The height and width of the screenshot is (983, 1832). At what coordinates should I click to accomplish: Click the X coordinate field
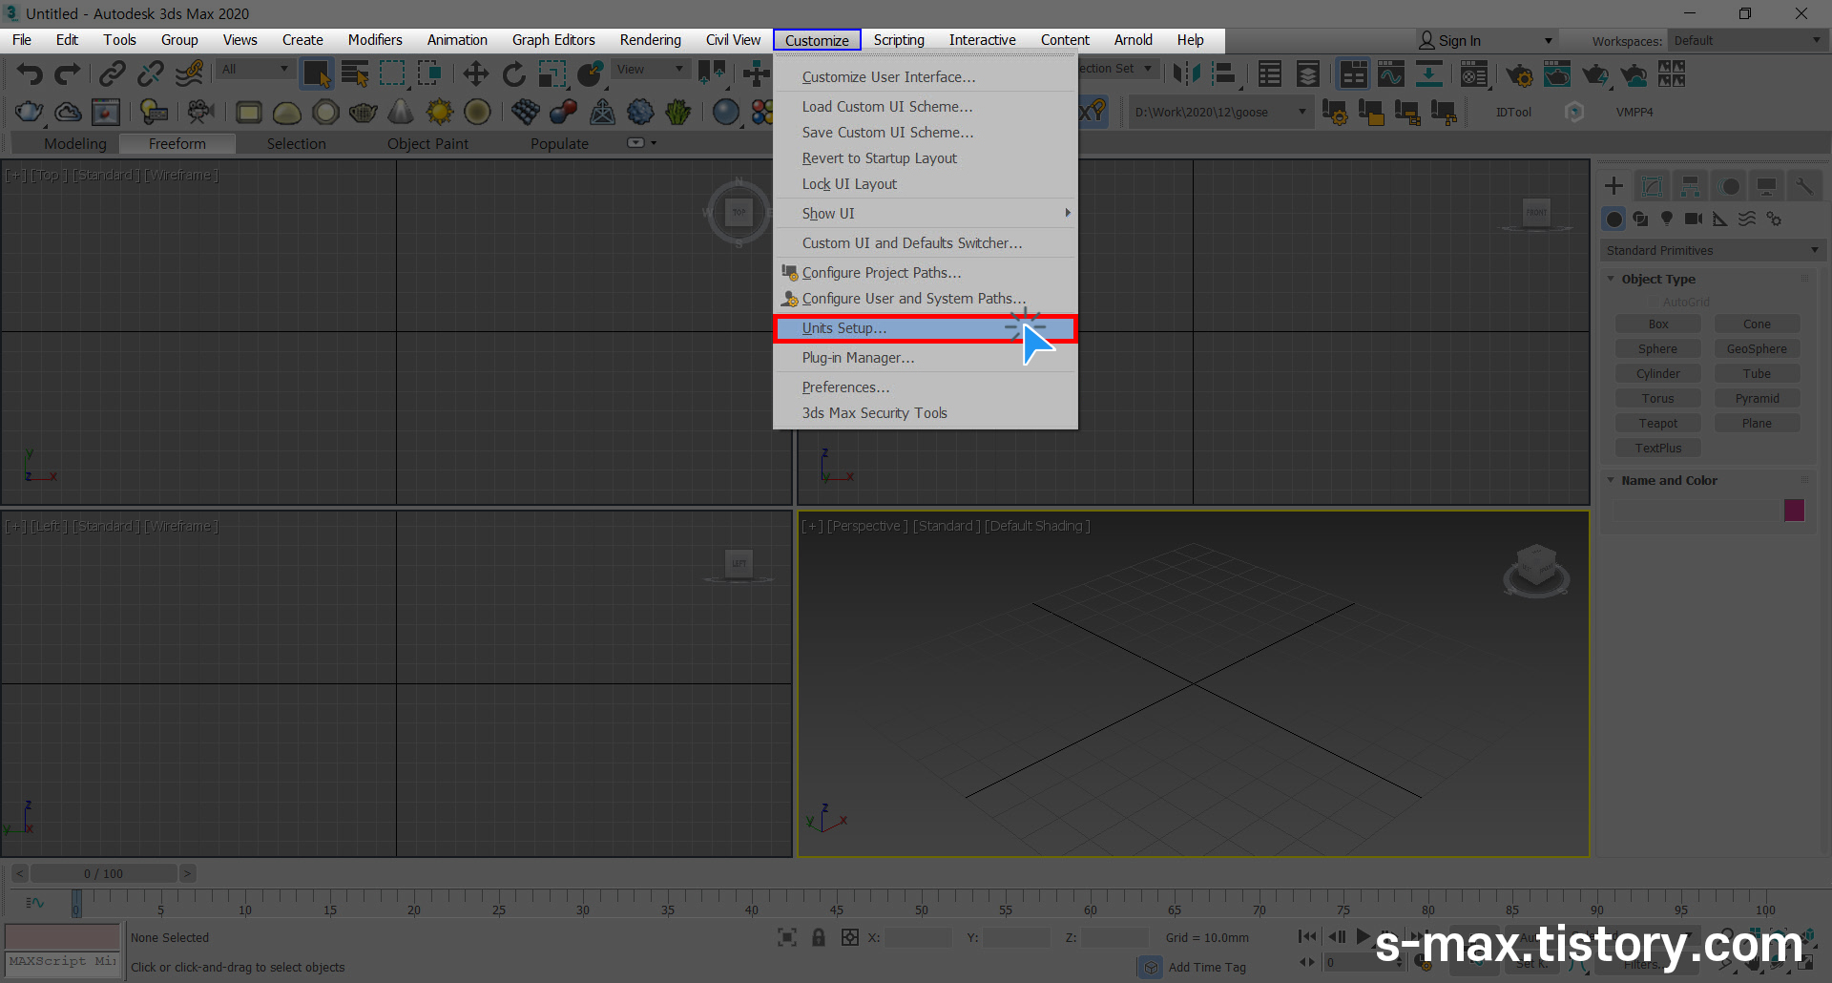pos(918,937)
